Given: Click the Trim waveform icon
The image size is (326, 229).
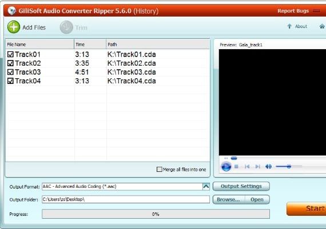Looking at the screenshot, I should click(x=66, y=27).
